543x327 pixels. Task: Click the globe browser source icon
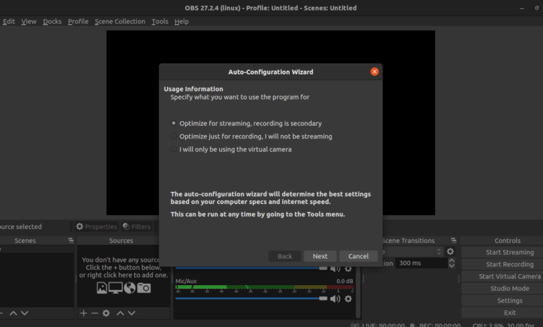click(x=130, y=288)
